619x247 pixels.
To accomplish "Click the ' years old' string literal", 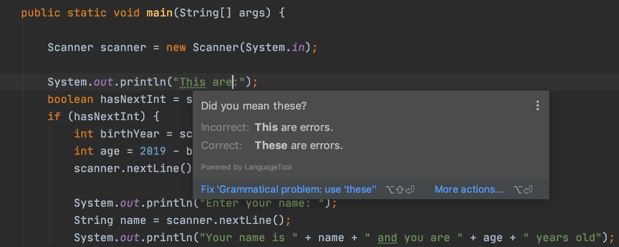I will pyautogui.click(x=562, y=238).
